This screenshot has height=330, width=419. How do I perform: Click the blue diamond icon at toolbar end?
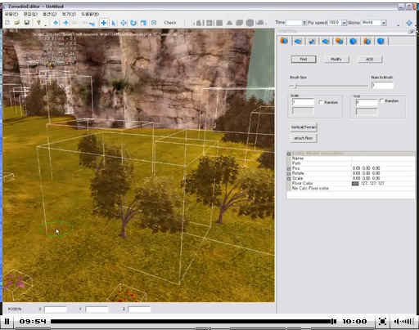(x=409, y=23)
